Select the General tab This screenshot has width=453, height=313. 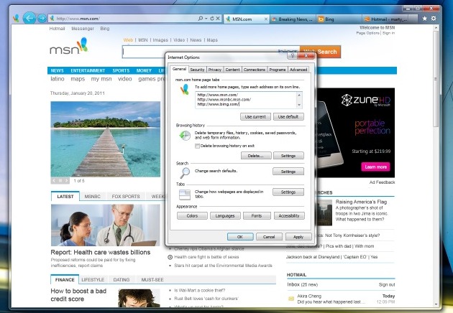click(x=179, y=69)
